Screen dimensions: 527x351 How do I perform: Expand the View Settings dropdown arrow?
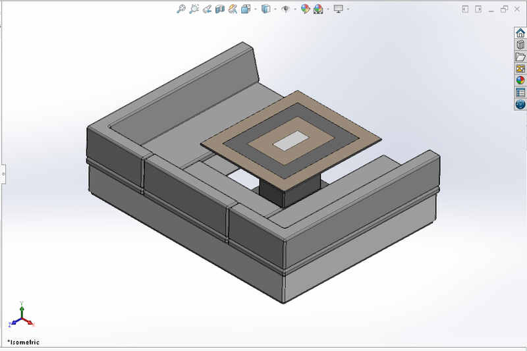coord(348,9)
